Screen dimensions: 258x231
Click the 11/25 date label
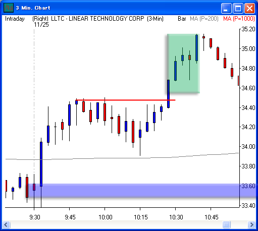(41, 25)
